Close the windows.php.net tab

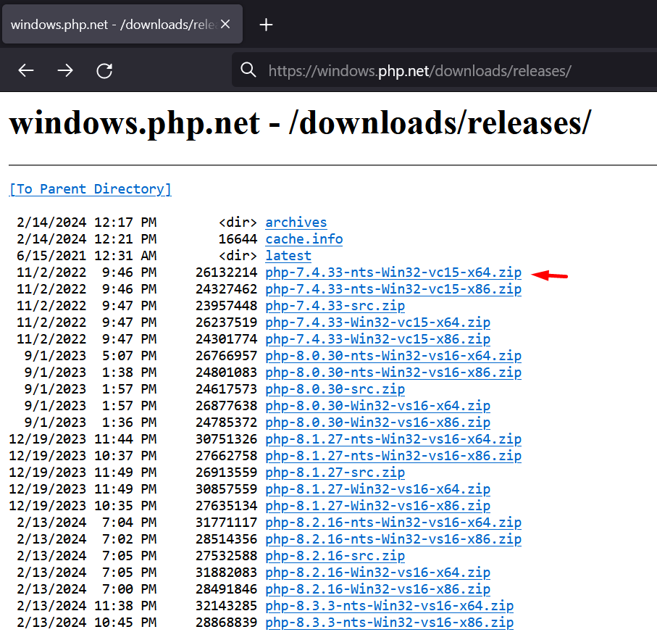point(225,25)
